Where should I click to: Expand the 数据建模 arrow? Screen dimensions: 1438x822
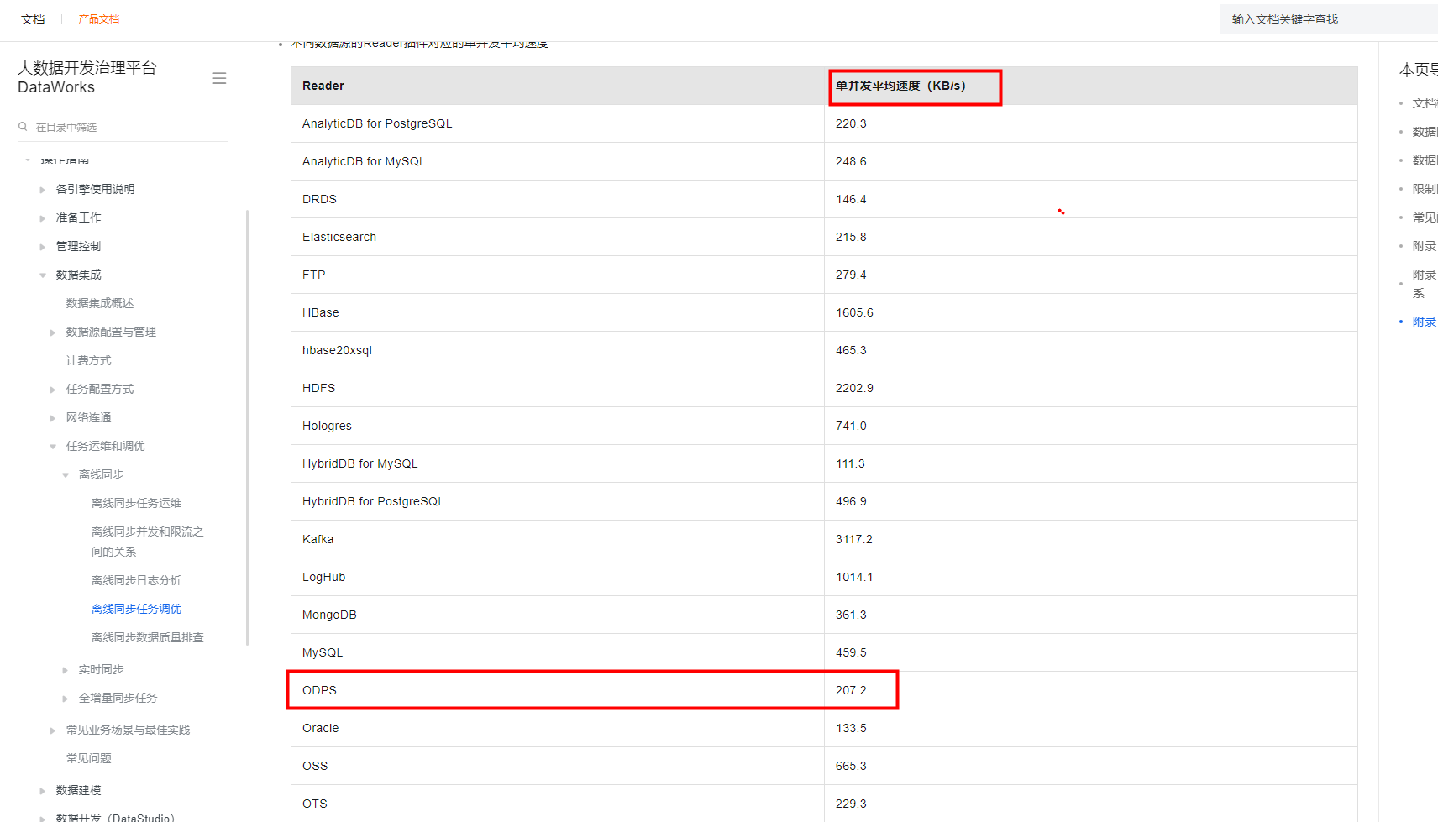click(43, 791)
